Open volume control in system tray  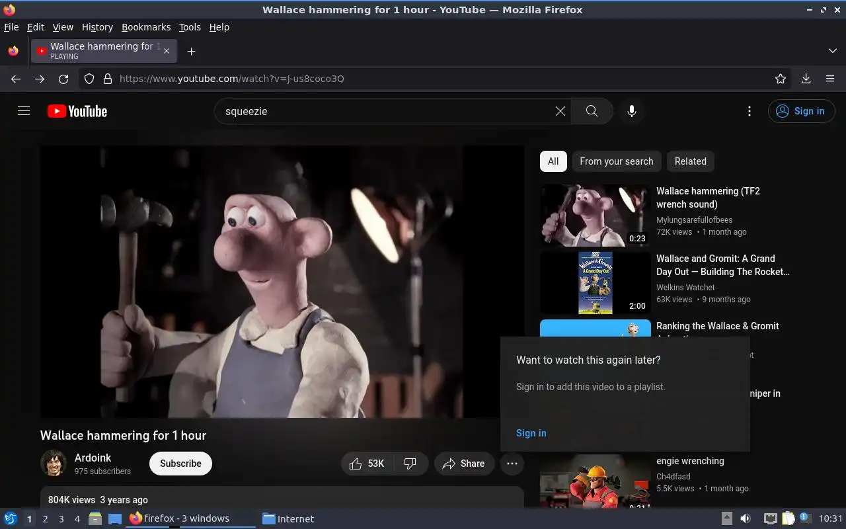point(746,518)
